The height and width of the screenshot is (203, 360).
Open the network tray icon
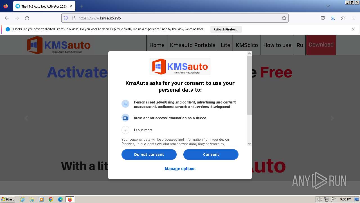[327, 199]
